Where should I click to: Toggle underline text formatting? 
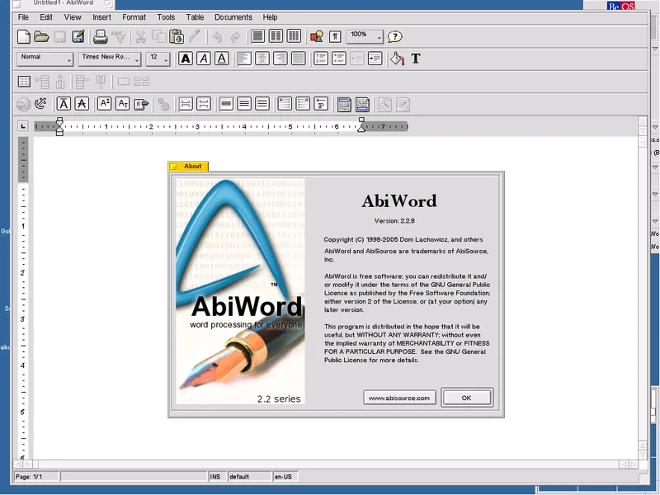tap(222, 59)
